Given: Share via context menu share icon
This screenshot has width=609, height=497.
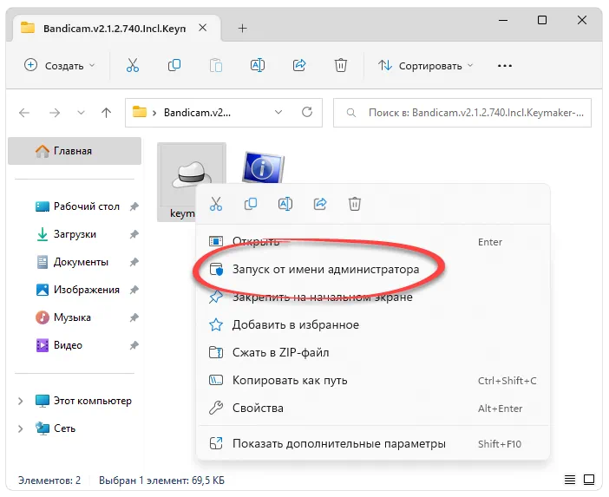Looking at the screenshot, I should coord(320,204).
